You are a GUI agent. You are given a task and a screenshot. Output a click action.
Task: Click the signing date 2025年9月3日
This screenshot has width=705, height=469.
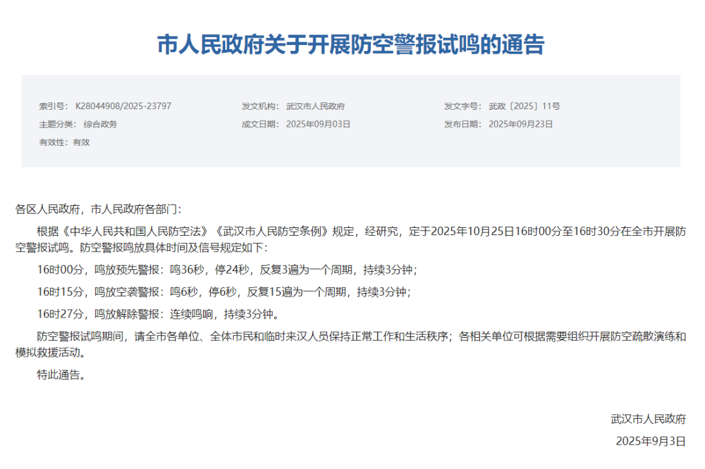[x=650, y=441]
